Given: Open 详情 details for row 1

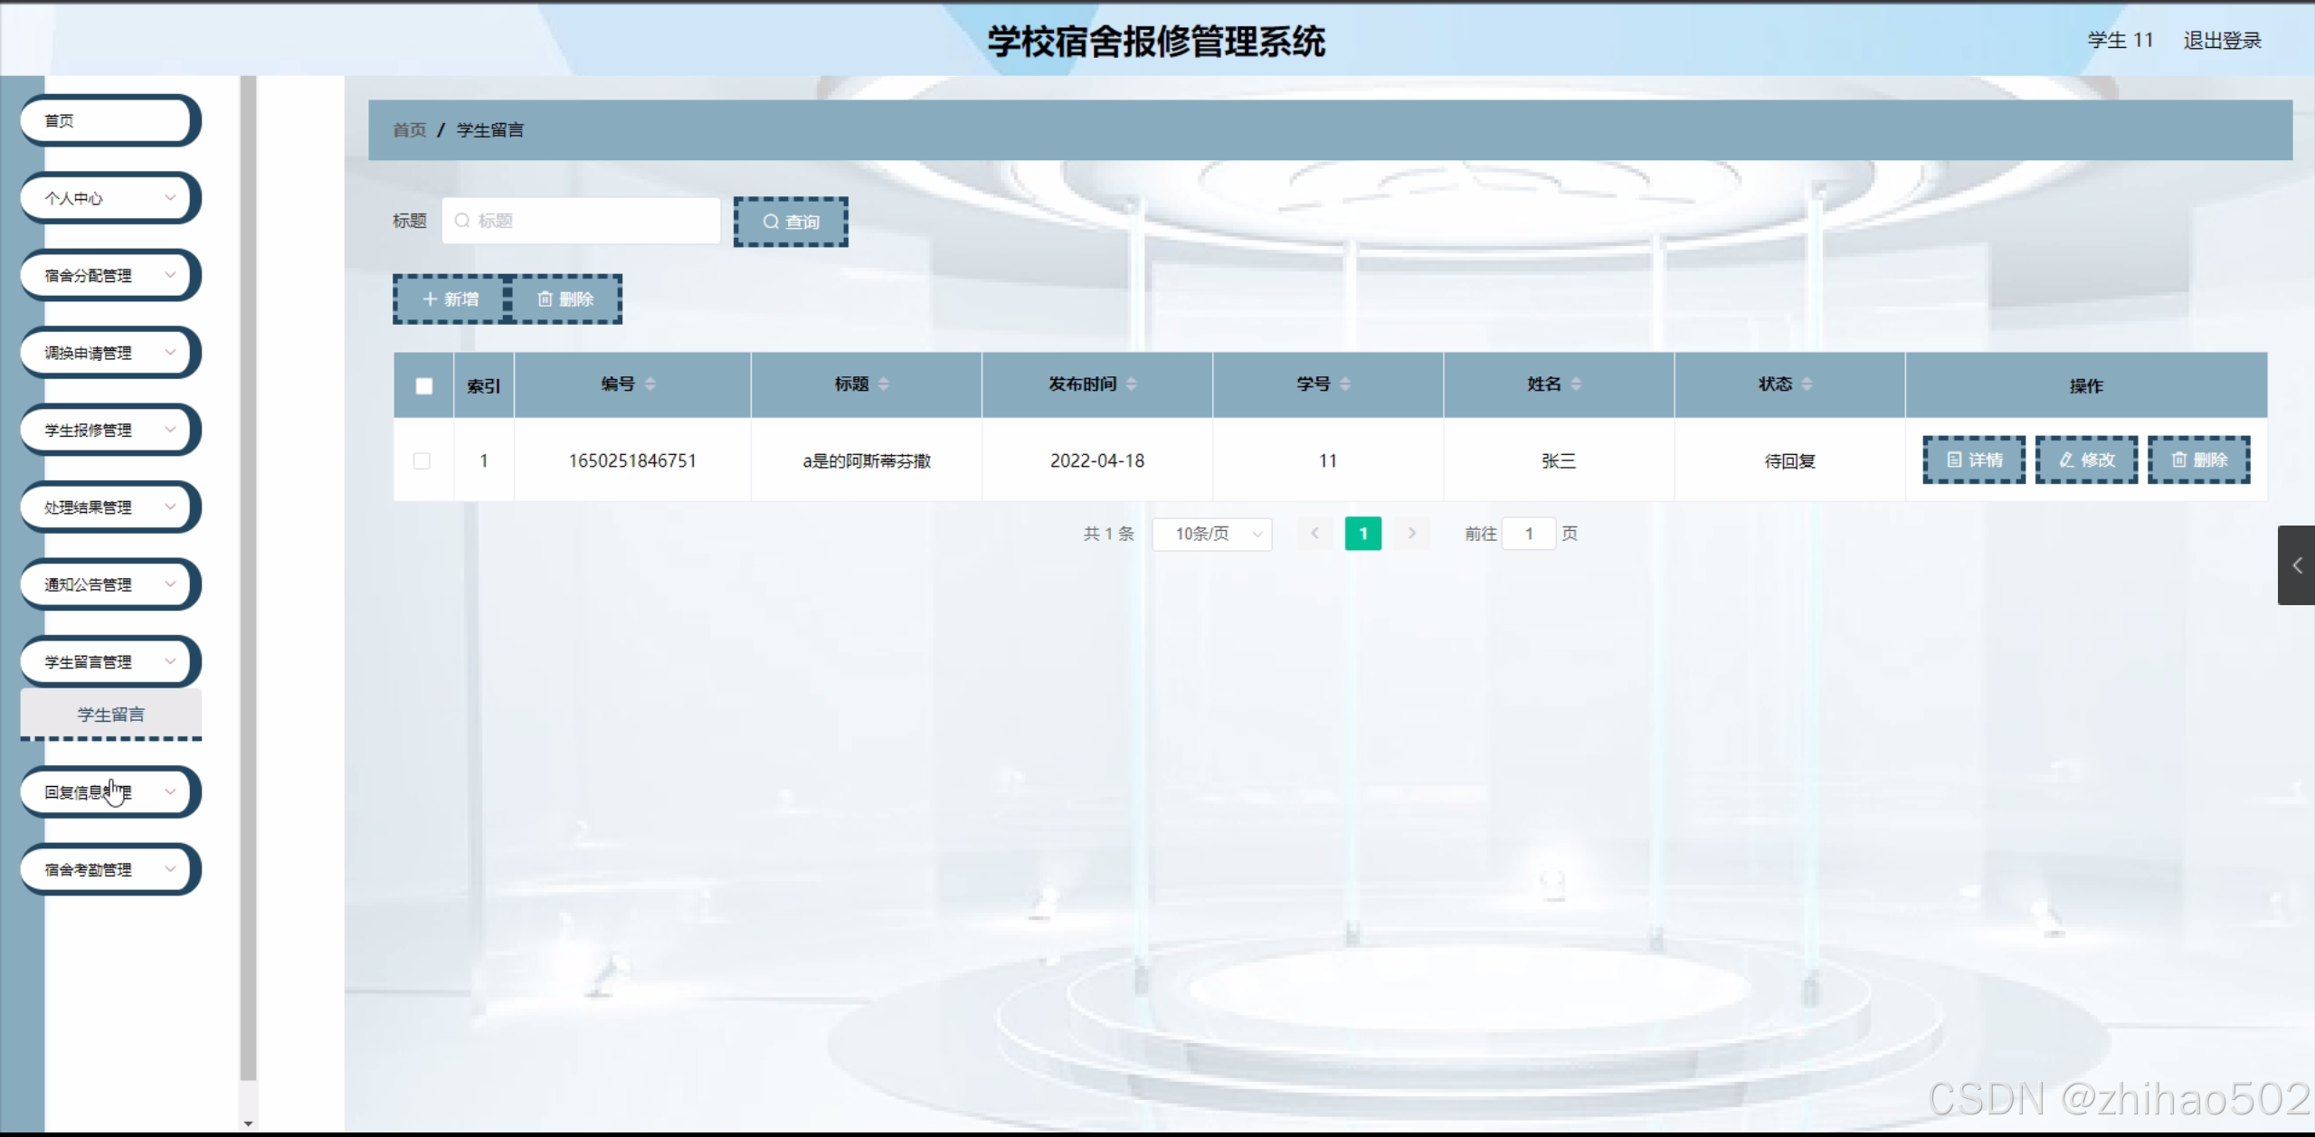Looking at the screenshot, I should (x=1973, y=460).
